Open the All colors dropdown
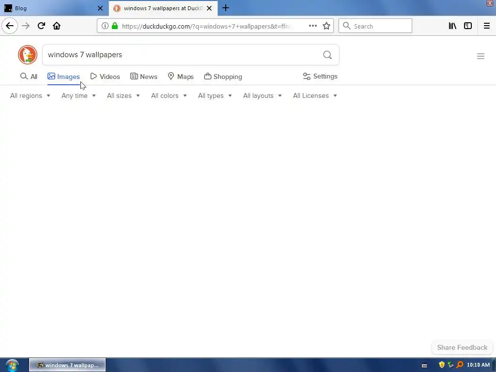 coord(169,95)
